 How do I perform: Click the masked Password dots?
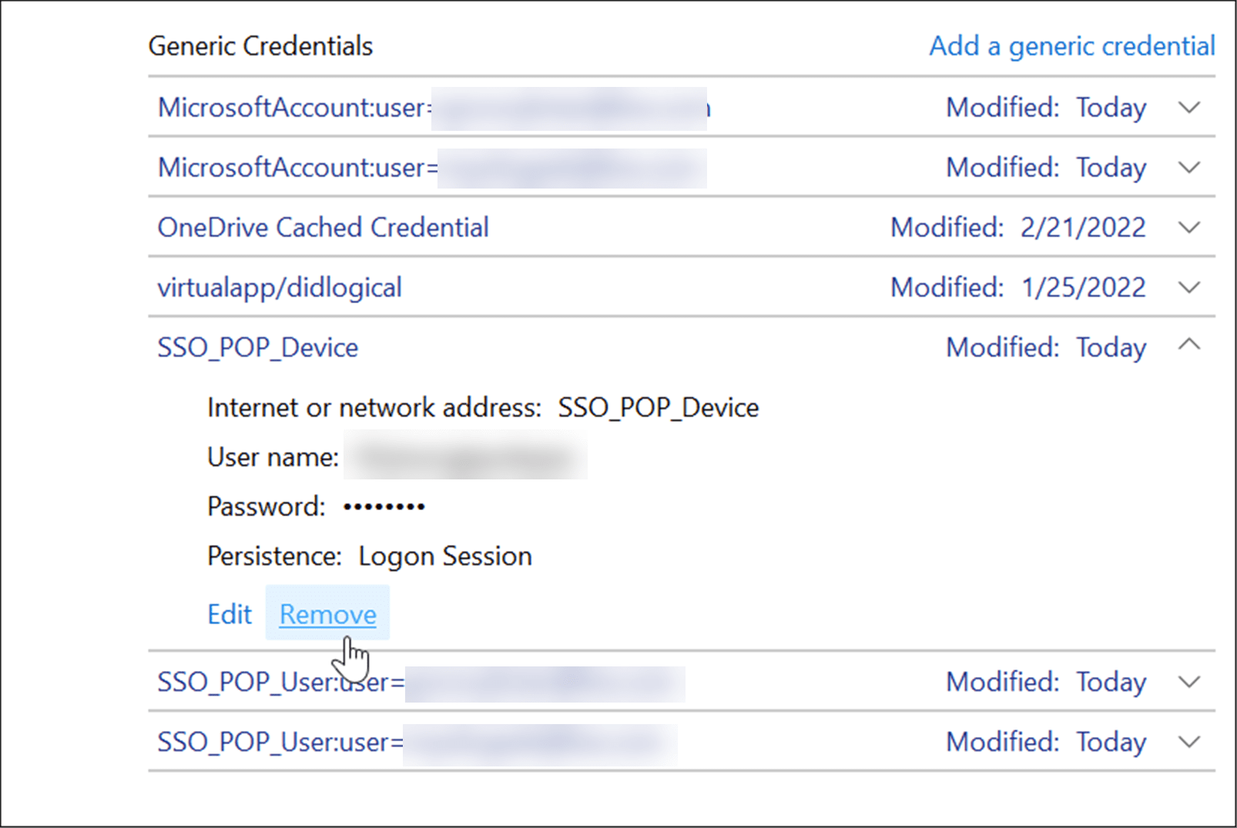pos(384,507)
